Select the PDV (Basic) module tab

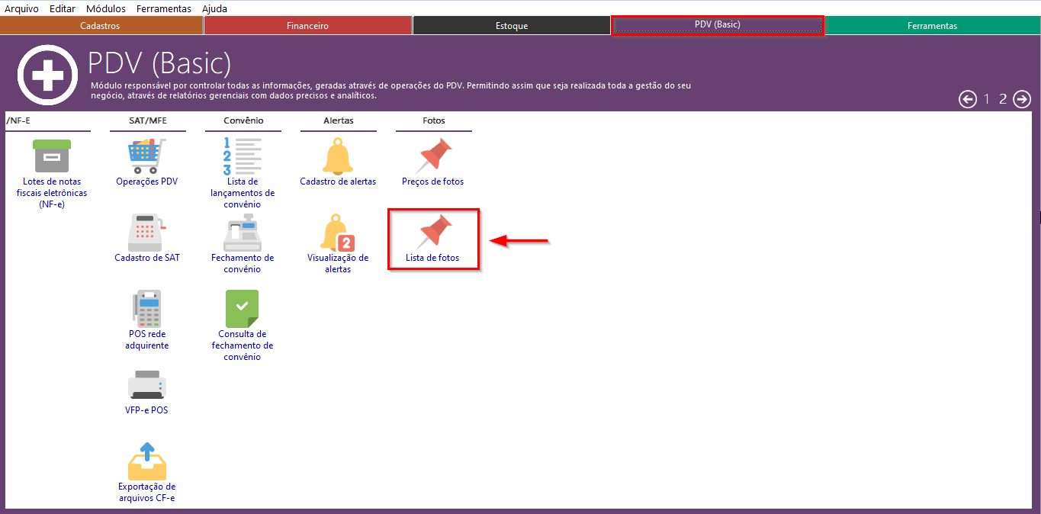[x=718, y=24]
